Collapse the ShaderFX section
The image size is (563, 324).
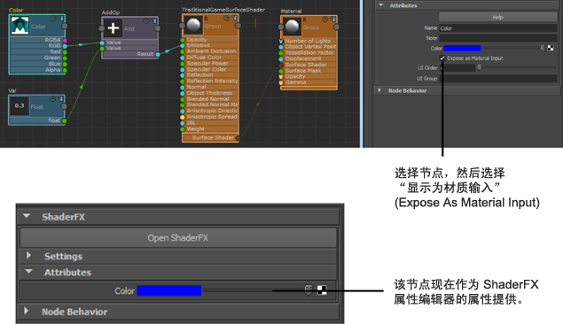coord(27,216)
